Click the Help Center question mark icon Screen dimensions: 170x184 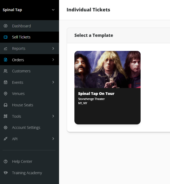point(6,161)
